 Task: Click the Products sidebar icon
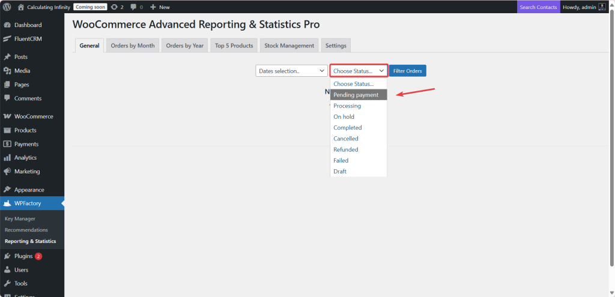click(x=7, y=130)
